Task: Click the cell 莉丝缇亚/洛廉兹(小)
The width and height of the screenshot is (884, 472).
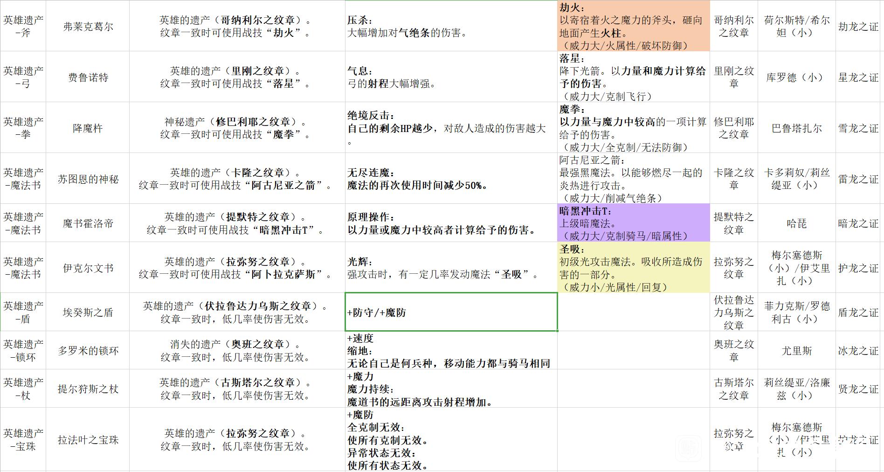Action: [x=797, y=389]
